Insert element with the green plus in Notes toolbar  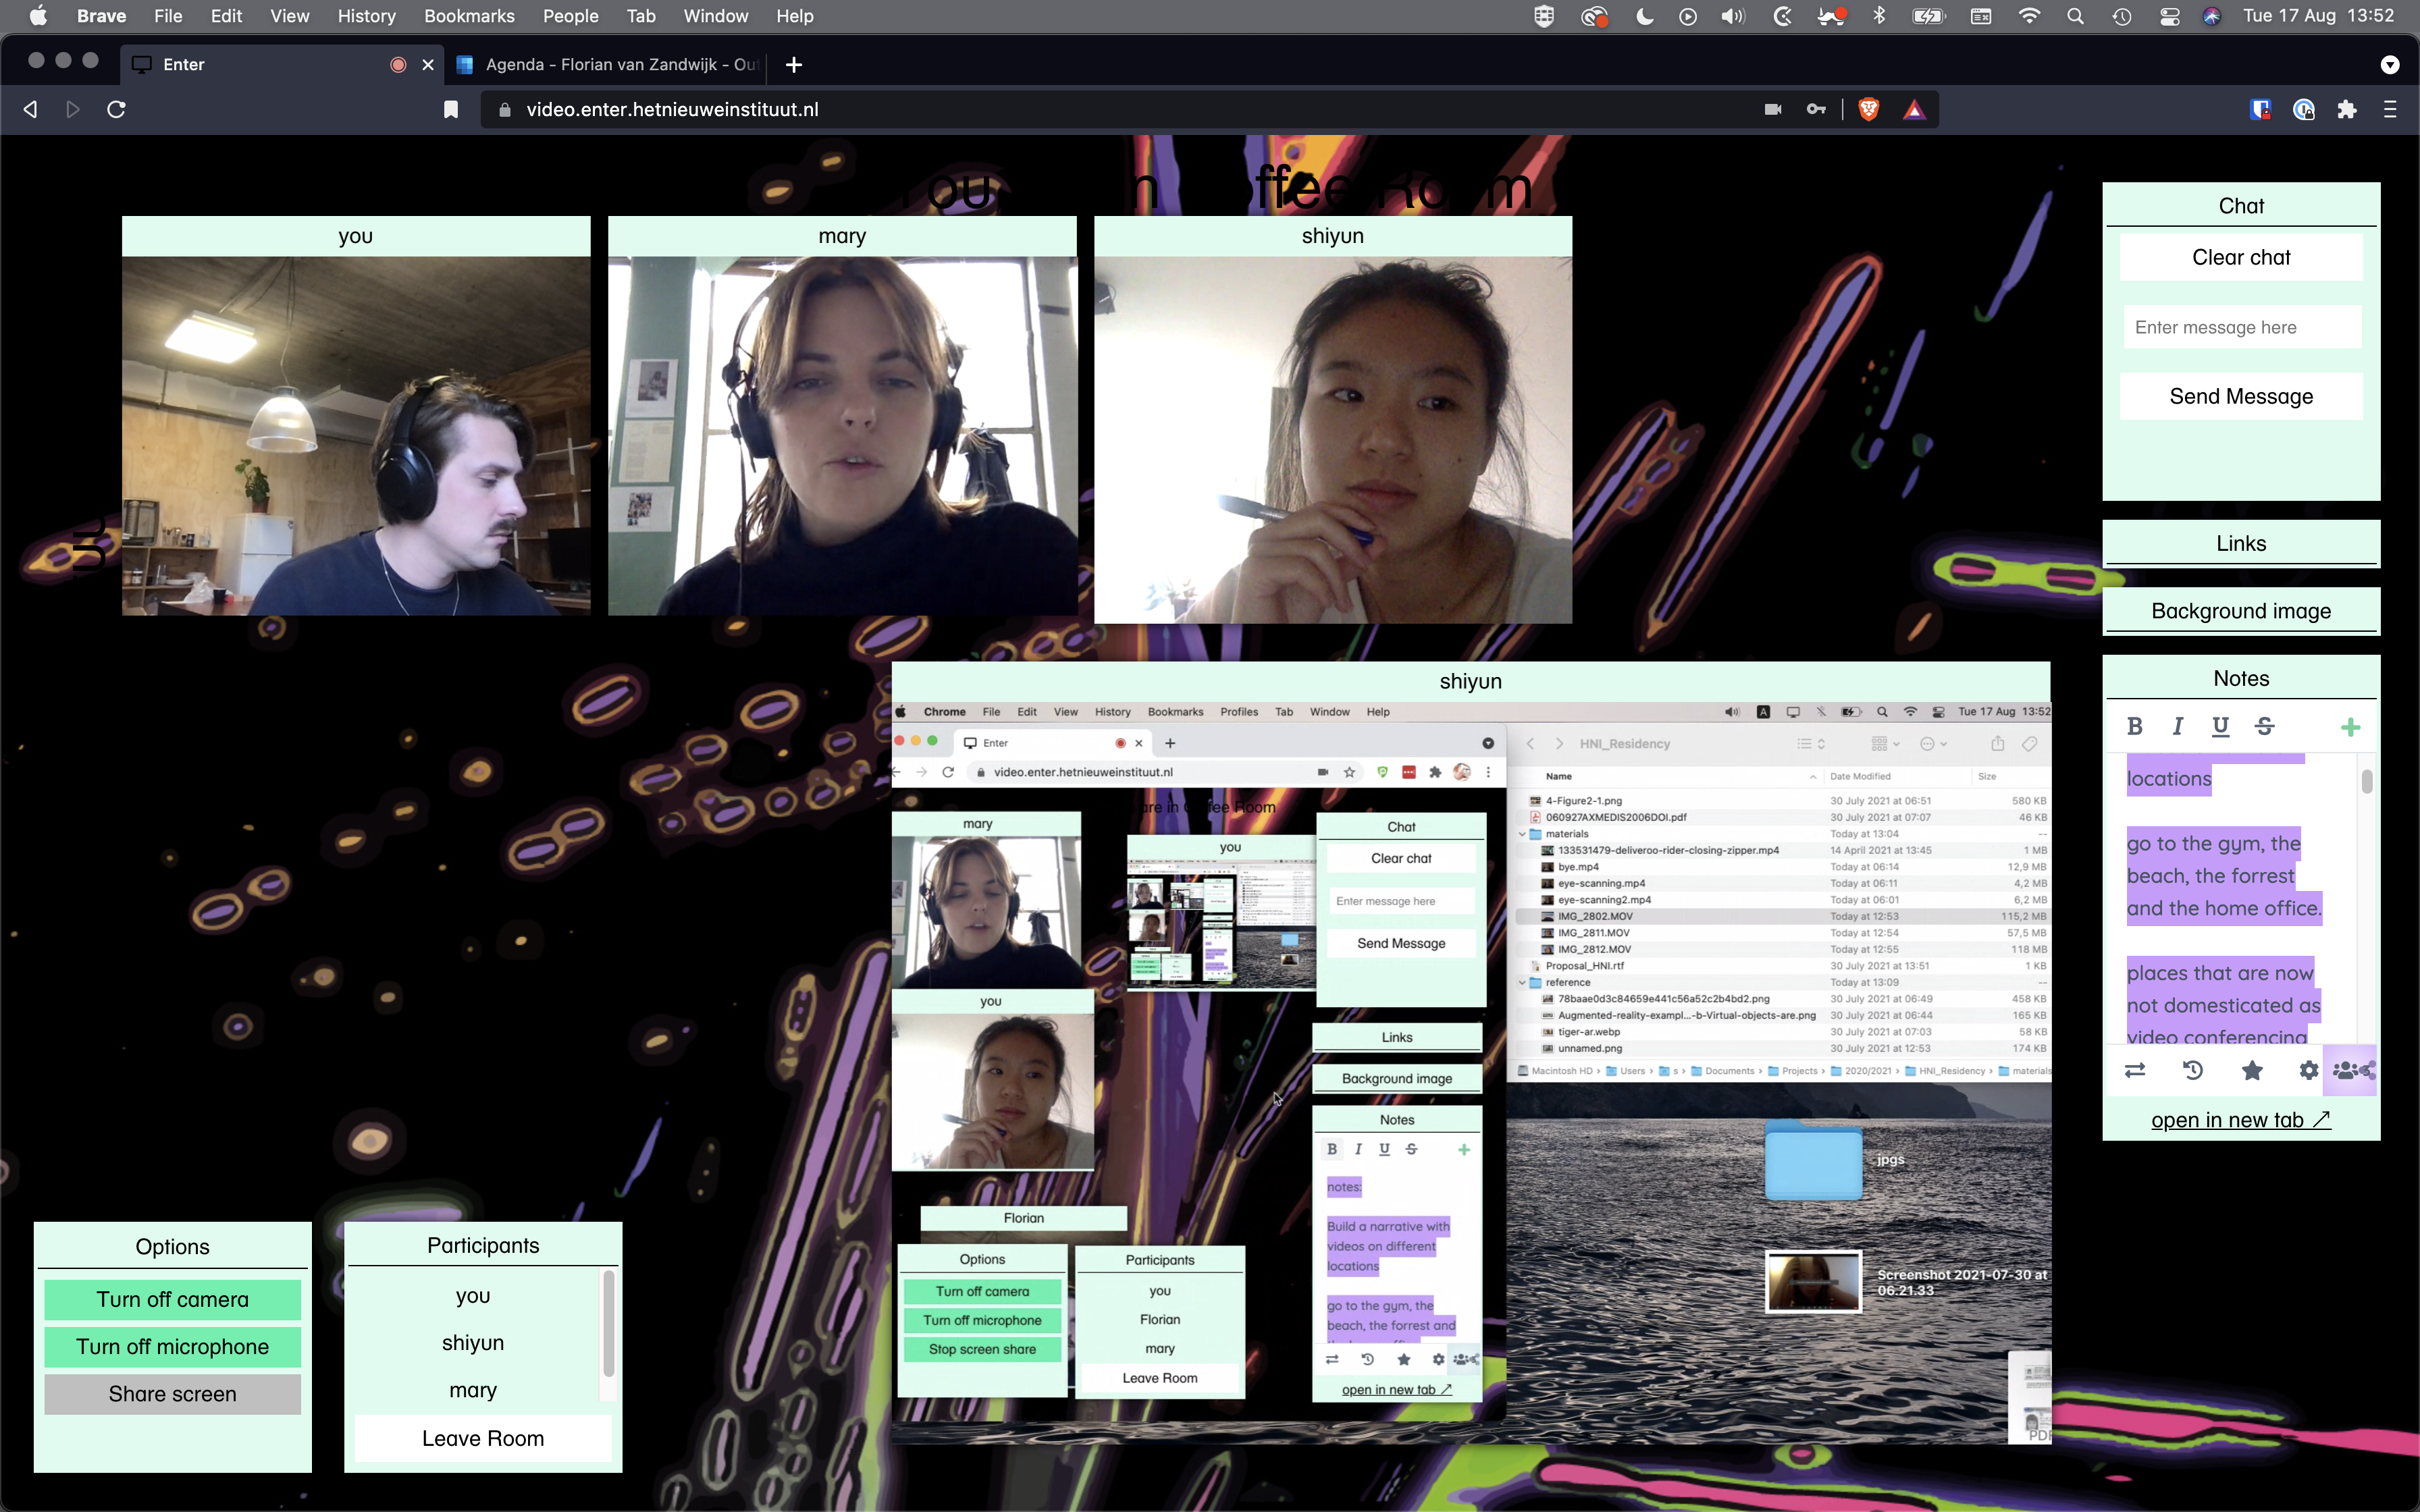click(2351, 727)
